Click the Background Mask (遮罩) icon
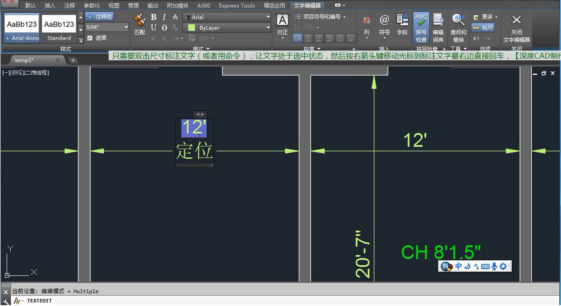 [90, 38]
